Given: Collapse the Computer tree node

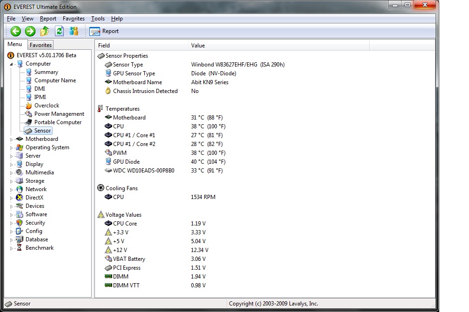Looking at the screenshot, I should (x=11, y=64).
